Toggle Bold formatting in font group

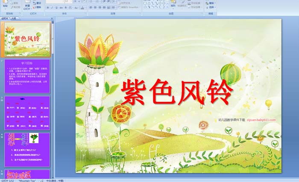click(x=48, y=8)
